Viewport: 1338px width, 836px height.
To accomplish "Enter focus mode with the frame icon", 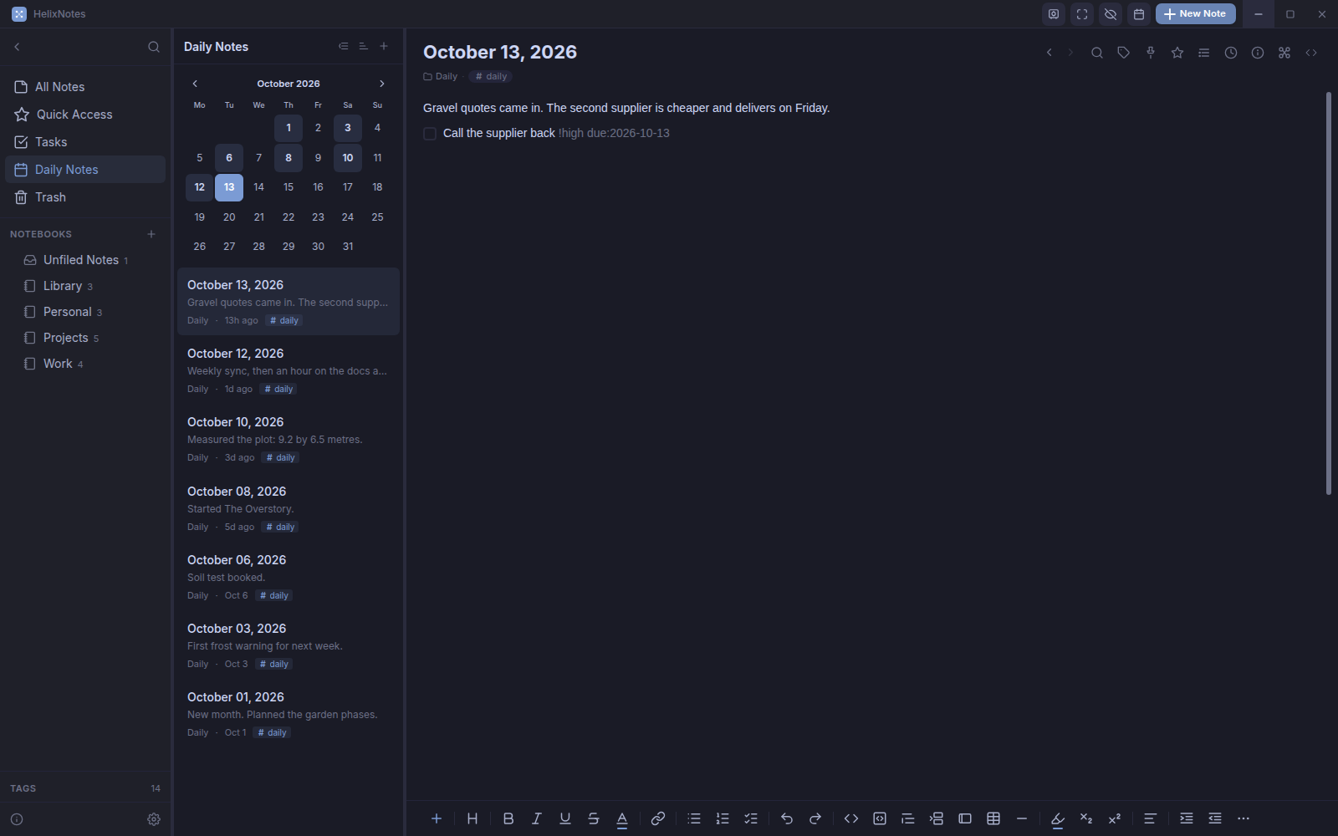I will [x=1082, y=14].
